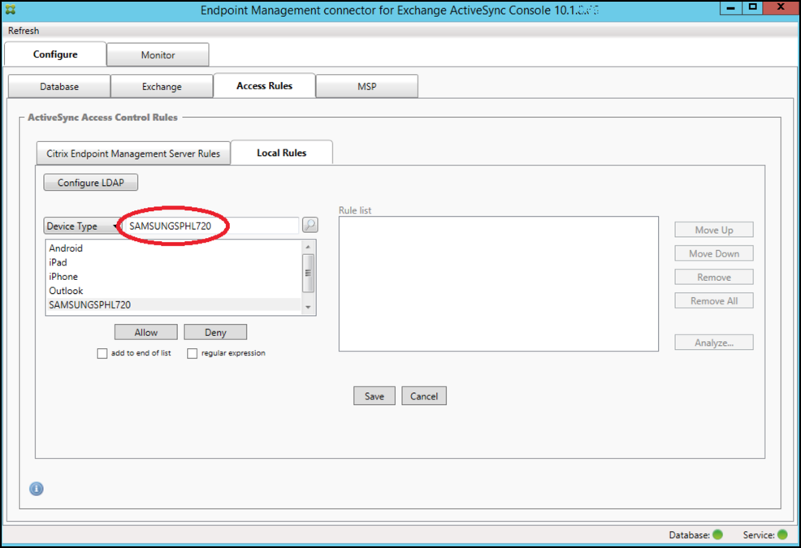Click the device list scroll-down arrow
801x548 pixels.
pos(308,308)
